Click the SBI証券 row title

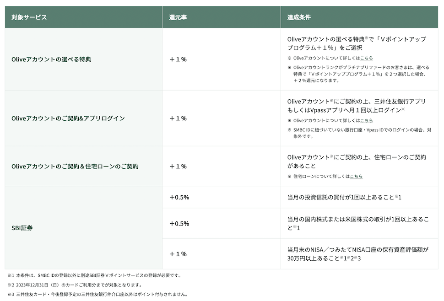(x=22, y=228)
